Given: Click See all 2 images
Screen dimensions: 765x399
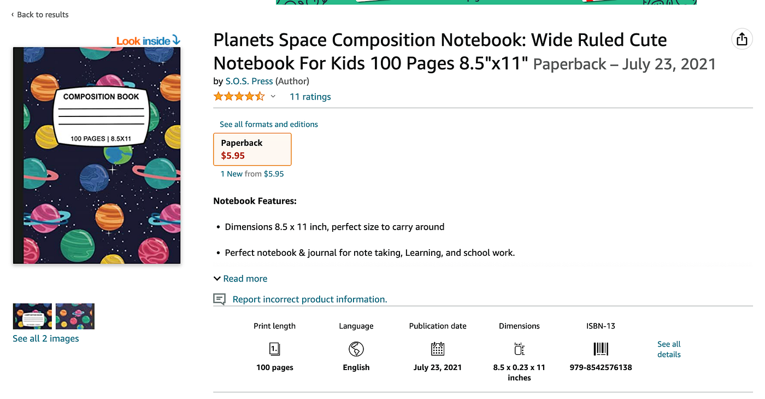Looking at the screenshot, I should (x=46, y=339).
